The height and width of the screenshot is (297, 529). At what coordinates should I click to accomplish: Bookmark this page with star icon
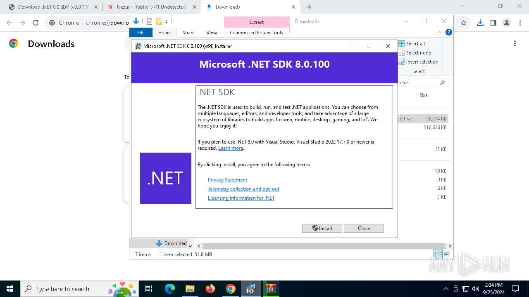pyautogui.click(x=464, y=23)
